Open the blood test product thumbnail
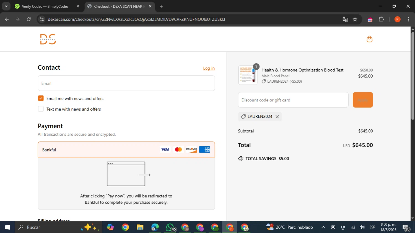Viewport: 415px width, 233px height. point(248,75)
